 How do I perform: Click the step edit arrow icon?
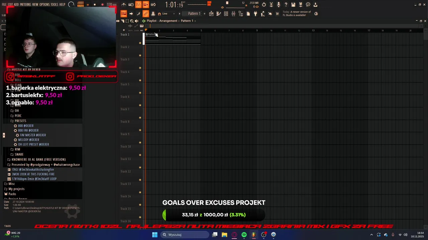131,14
